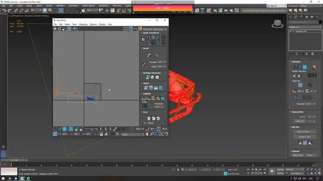Click Flatten by Material ID icon in Explode

click(x=158, y=99)
